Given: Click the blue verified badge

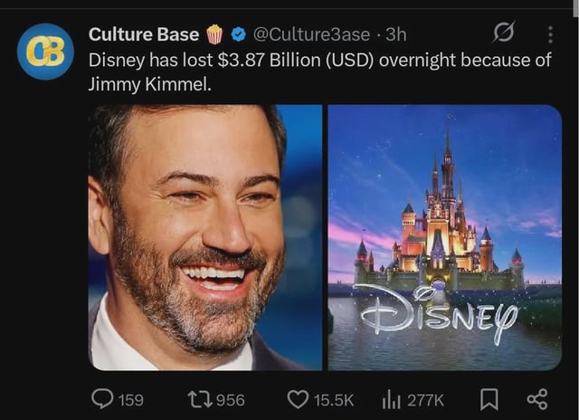Looking at the screenshot, I should [x=238, y=34].
